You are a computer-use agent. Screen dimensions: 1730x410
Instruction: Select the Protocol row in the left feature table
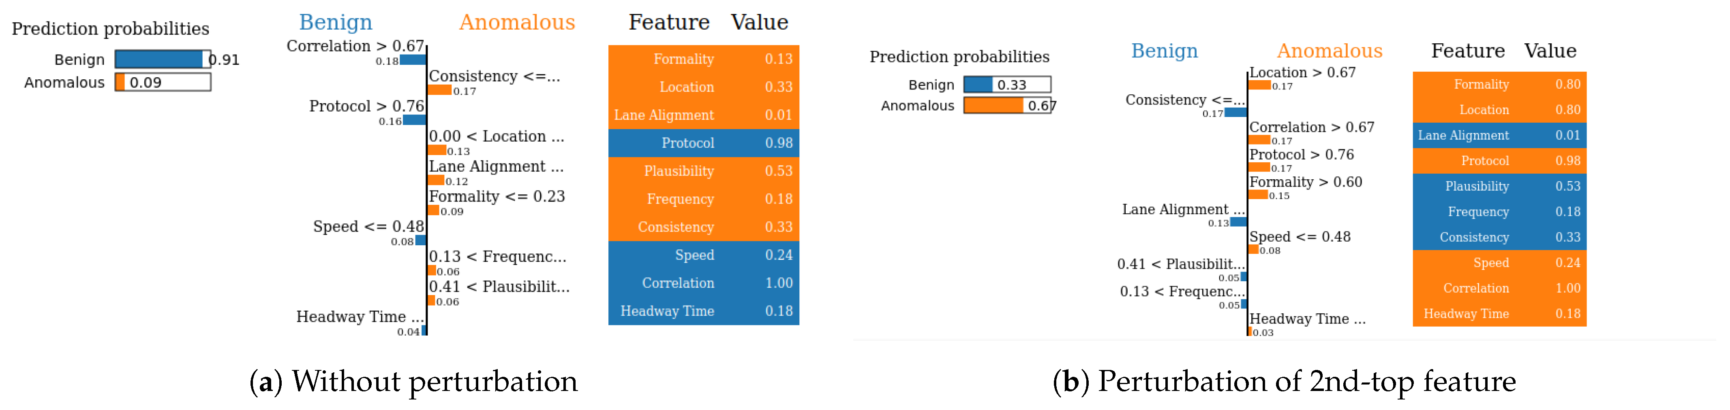click(703, 143)
